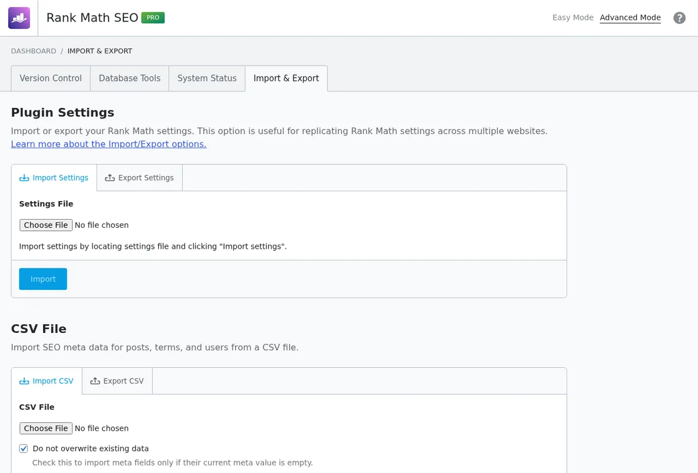This screenshot has width=698, height=473.
Task: Choose File for the Settings File
Action: (46, 225)
